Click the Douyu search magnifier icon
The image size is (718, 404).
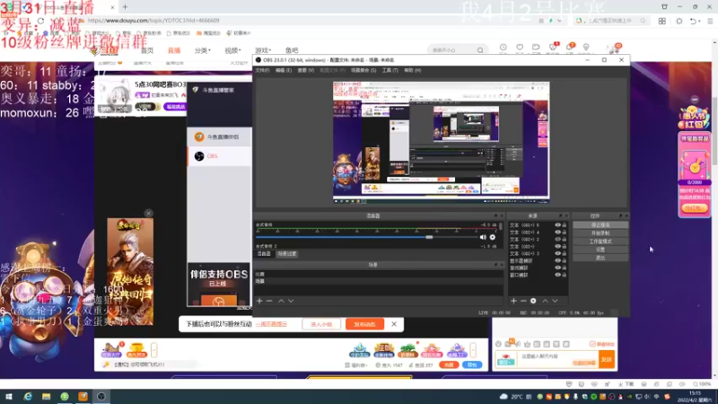tap(480, 50)
